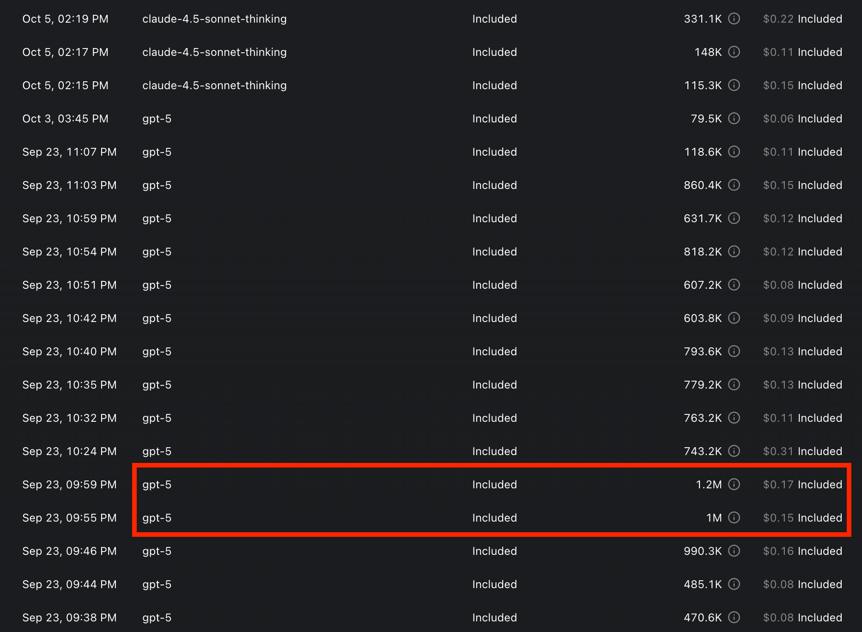The width and height of the screenshot is (862, 632).
Task: Click info icon next to 331.1K tokens
Action: click(x=734, y=18)
